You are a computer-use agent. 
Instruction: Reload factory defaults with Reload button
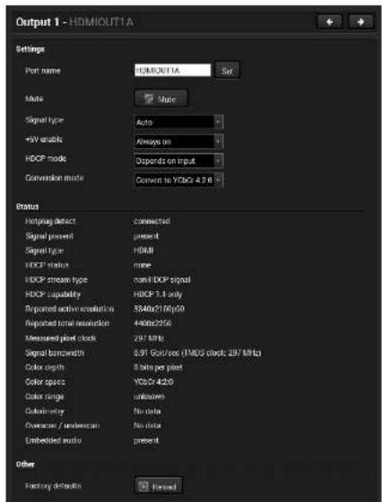(159, 487)
